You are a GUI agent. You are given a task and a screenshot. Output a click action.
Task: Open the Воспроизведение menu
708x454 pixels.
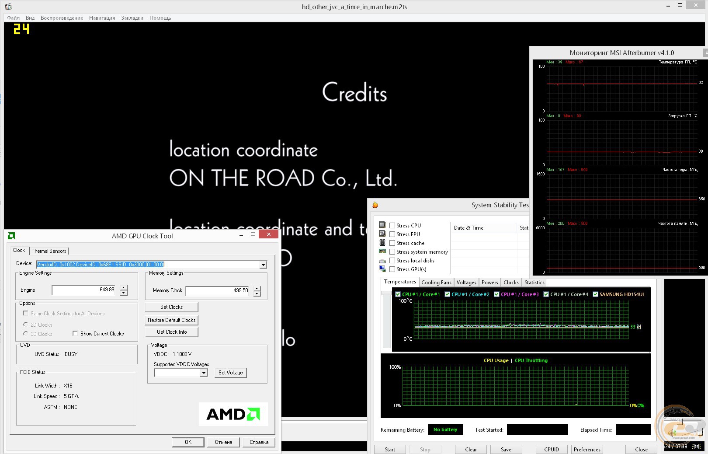(x=62, y=18)
